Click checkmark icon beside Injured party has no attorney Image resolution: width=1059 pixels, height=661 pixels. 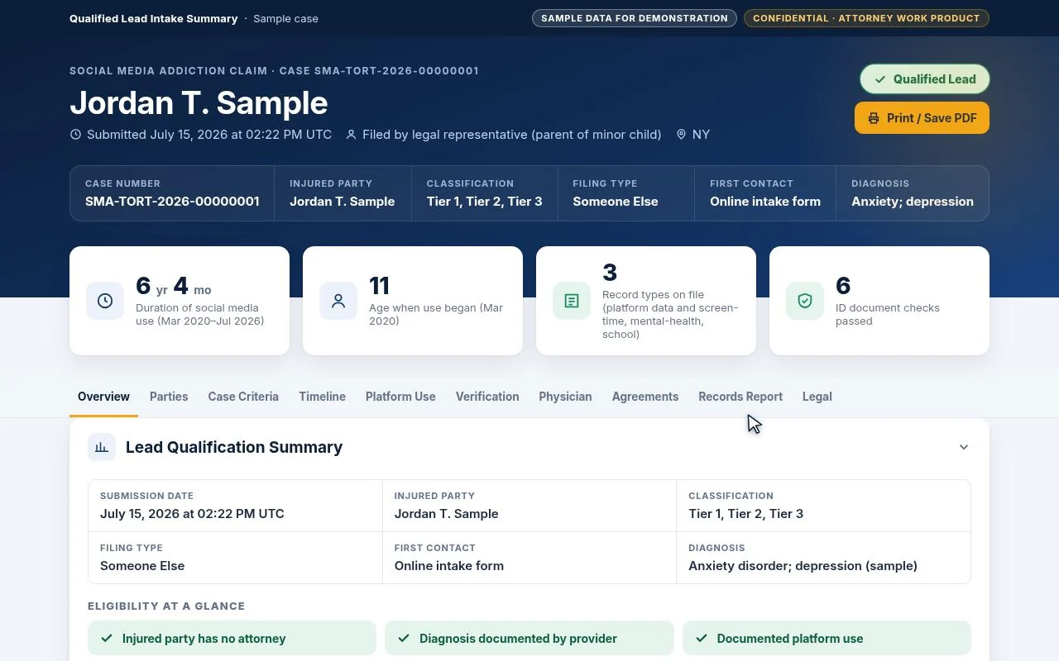point(107,638)
